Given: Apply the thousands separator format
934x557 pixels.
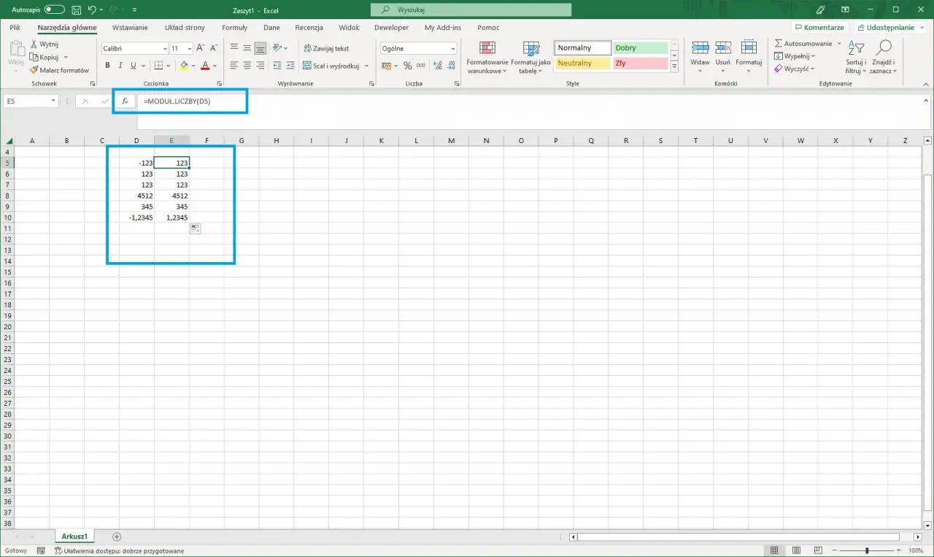Looking at the screenshot, I should [x=421, y=66].
